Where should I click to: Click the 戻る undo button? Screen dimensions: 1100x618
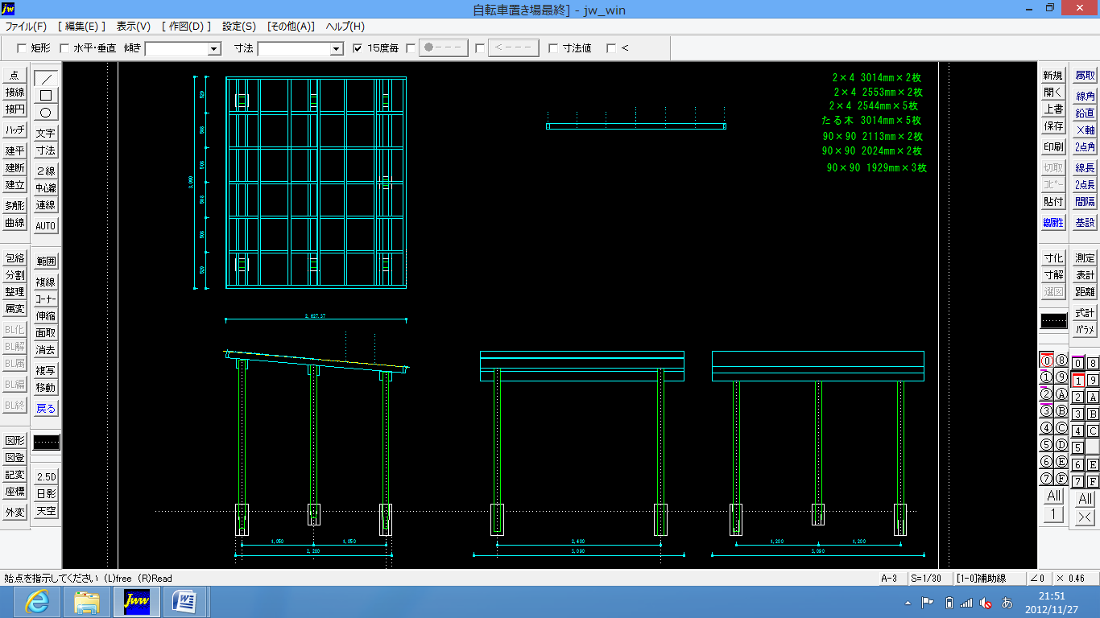click(46, 409)
